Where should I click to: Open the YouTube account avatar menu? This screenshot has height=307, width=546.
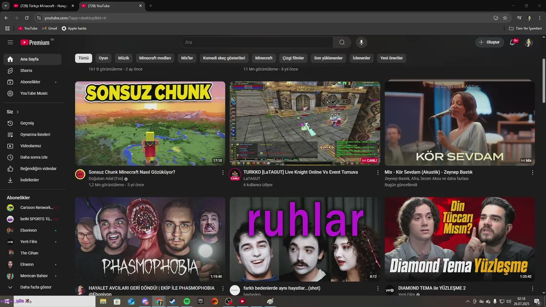(x=529, y=42)
